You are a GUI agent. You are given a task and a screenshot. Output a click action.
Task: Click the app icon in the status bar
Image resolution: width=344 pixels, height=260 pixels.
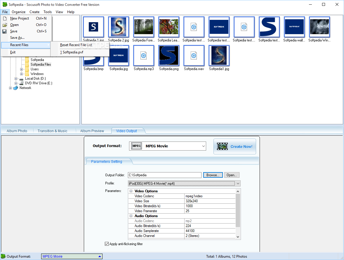pyautogui.click(x=3, y=256)
